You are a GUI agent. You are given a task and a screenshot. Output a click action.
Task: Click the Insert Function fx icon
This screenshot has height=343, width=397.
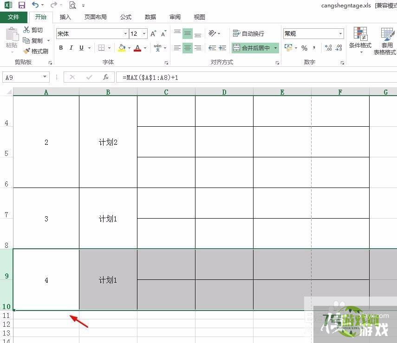pyautogui.click(x=106, y=77)
